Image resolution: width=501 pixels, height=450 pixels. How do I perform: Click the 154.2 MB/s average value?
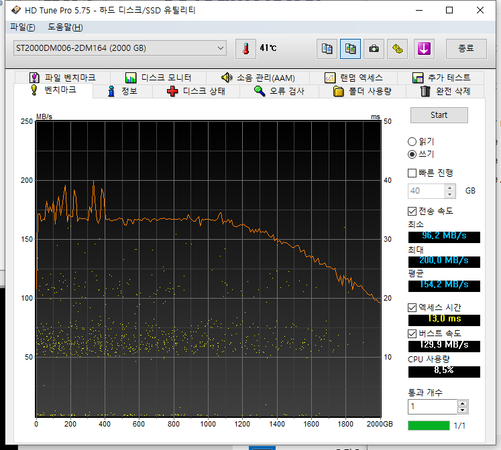tap(444, 285)
